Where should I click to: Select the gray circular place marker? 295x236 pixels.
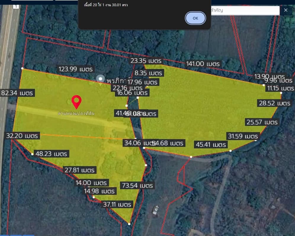[101, 79]
